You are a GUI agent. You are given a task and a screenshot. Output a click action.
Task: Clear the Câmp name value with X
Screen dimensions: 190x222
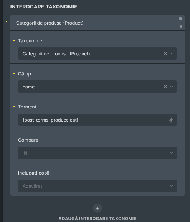(165, 87)
